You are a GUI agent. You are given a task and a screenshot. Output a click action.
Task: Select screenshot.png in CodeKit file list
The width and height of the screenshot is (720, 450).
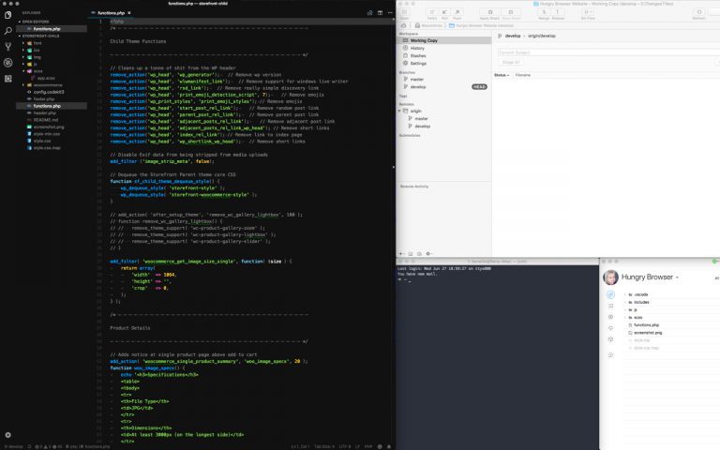648,333
